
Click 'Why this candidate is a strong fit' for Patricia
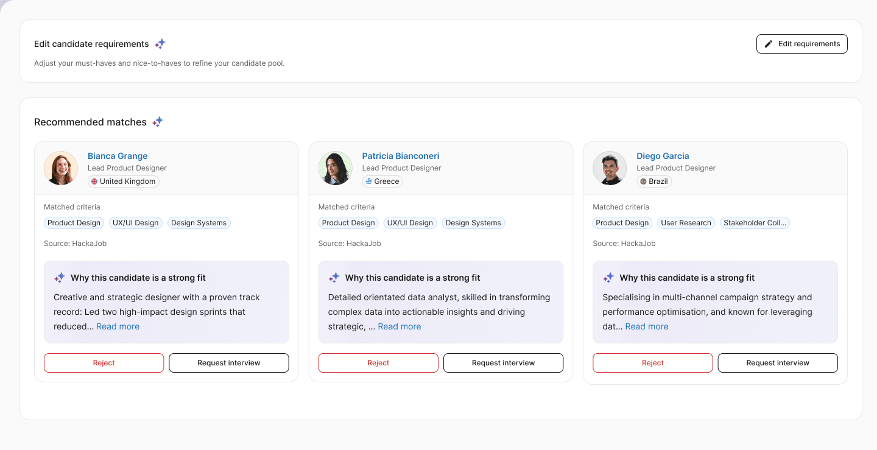[x=413, y=278]
